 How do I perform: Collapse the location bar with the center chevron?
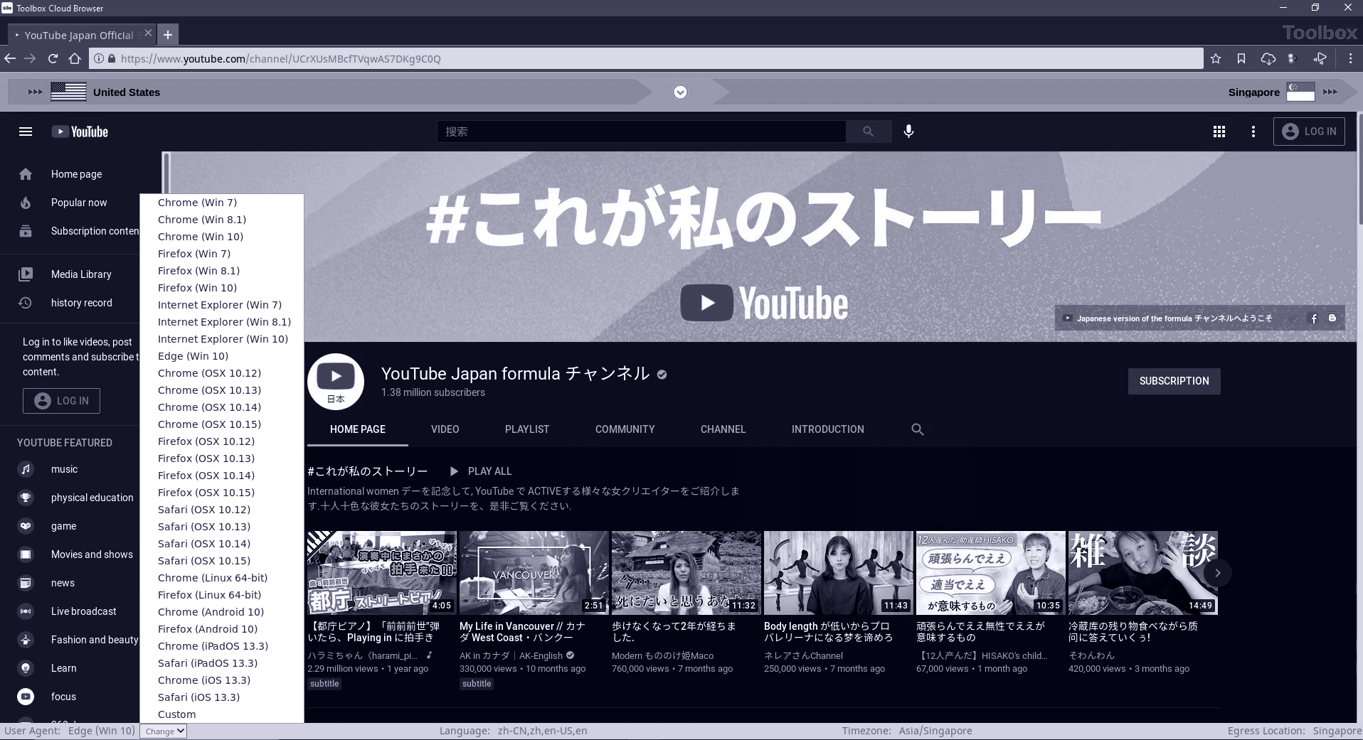(680, 92)
